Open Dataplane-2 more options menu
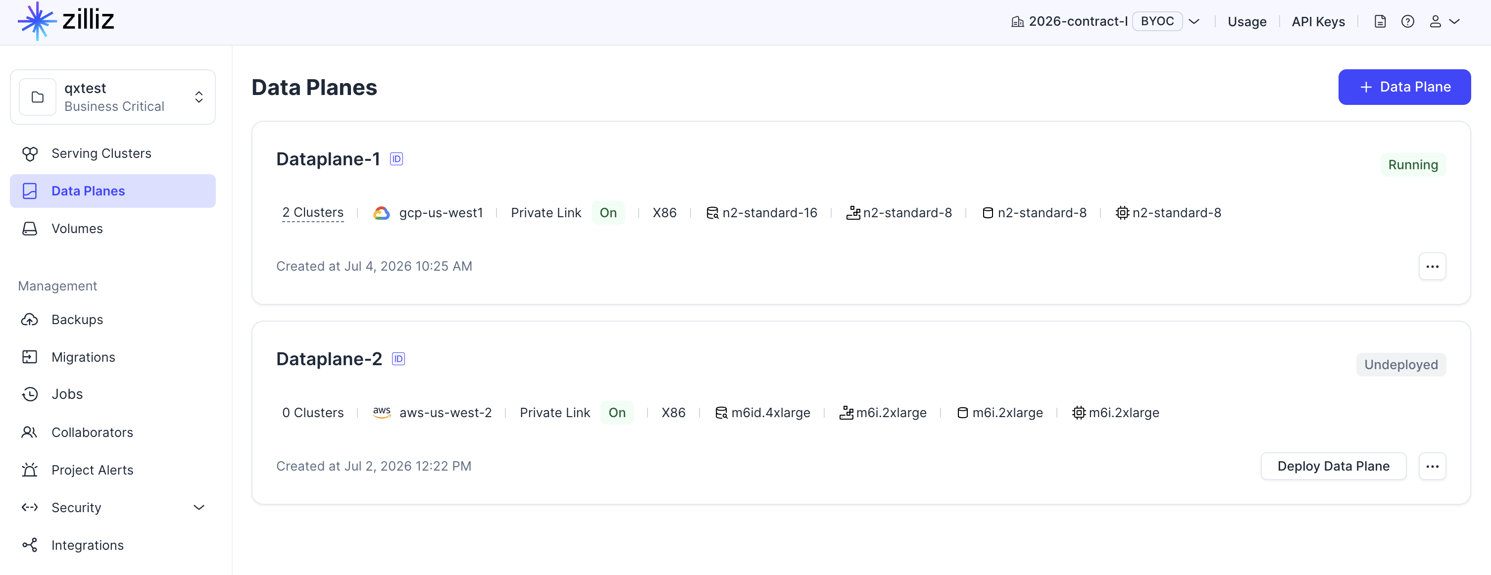The width and height of the screenshot is (1491, 575). coord(1432,466)
